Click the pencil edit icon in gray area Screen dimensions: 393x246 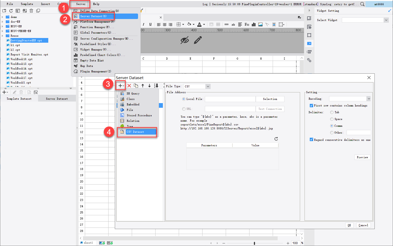click(x=198, y=40)
